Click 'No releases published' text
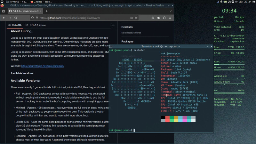 [x=131, y=33]
